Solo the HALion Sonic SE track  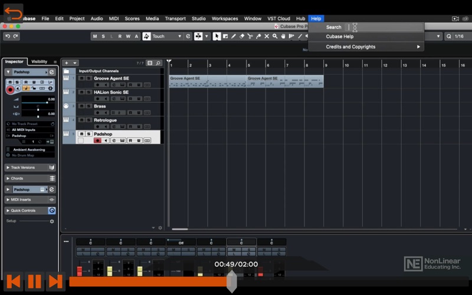coord(89,92)
